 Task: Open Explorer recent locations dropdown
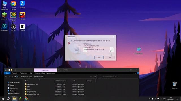(12, 77)
